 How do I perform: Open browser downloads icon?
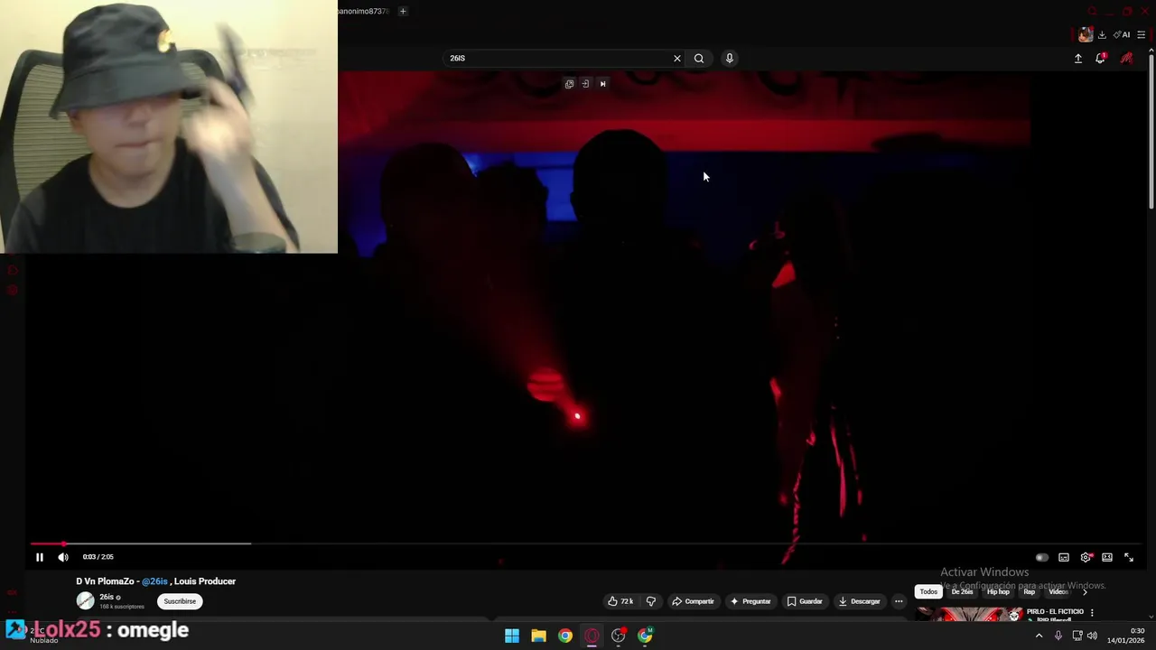(1102, 34)
